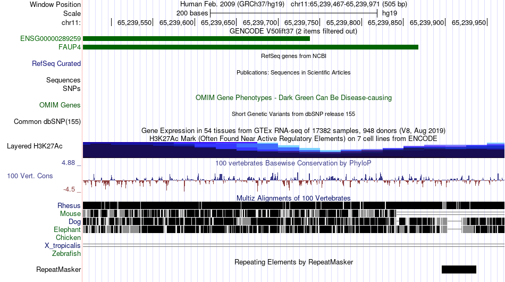Click the SNPs track label
This screenshot has width=505, height=282.
pyautogui.click(x=72, y=89)
